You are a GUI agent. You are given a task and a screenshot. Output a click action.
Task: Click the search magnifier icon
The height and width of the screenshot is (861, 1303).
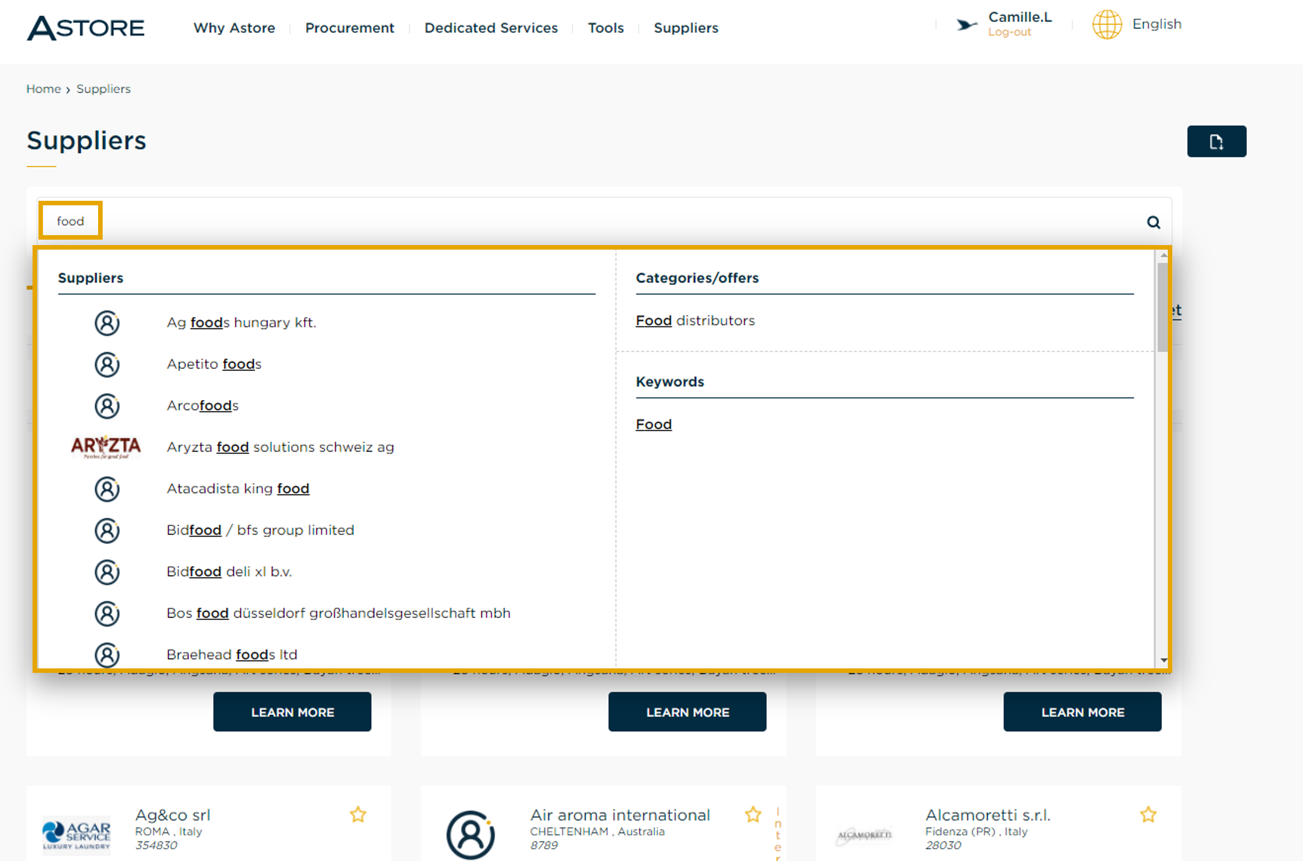[x=1153, y=222]
